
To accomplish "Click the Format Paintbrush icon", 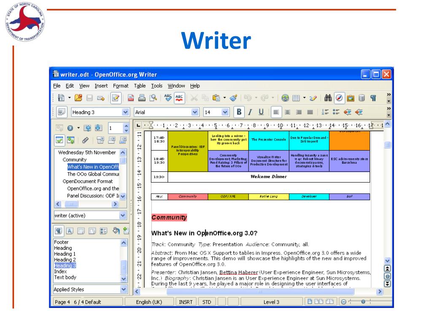I will [234, 98].
